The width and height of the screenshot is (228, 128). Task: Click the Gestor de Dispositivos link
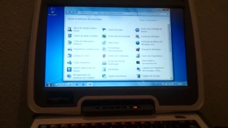(x=152, y=56)
